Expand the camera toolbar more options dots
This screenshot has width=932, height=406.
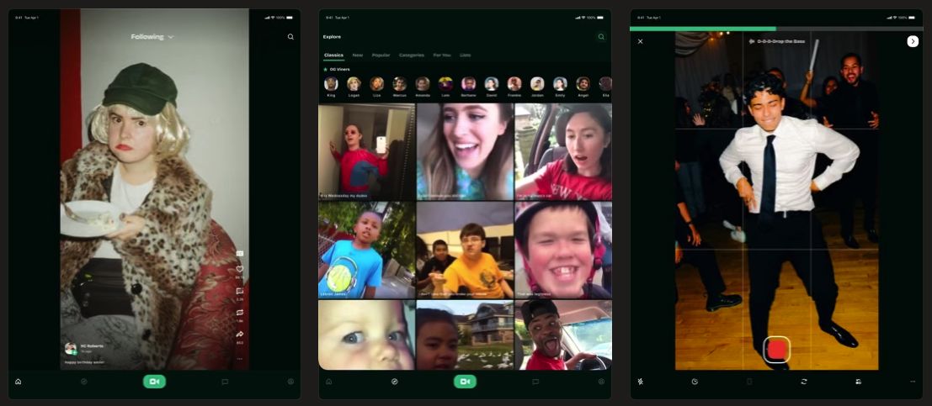(913, 382)
